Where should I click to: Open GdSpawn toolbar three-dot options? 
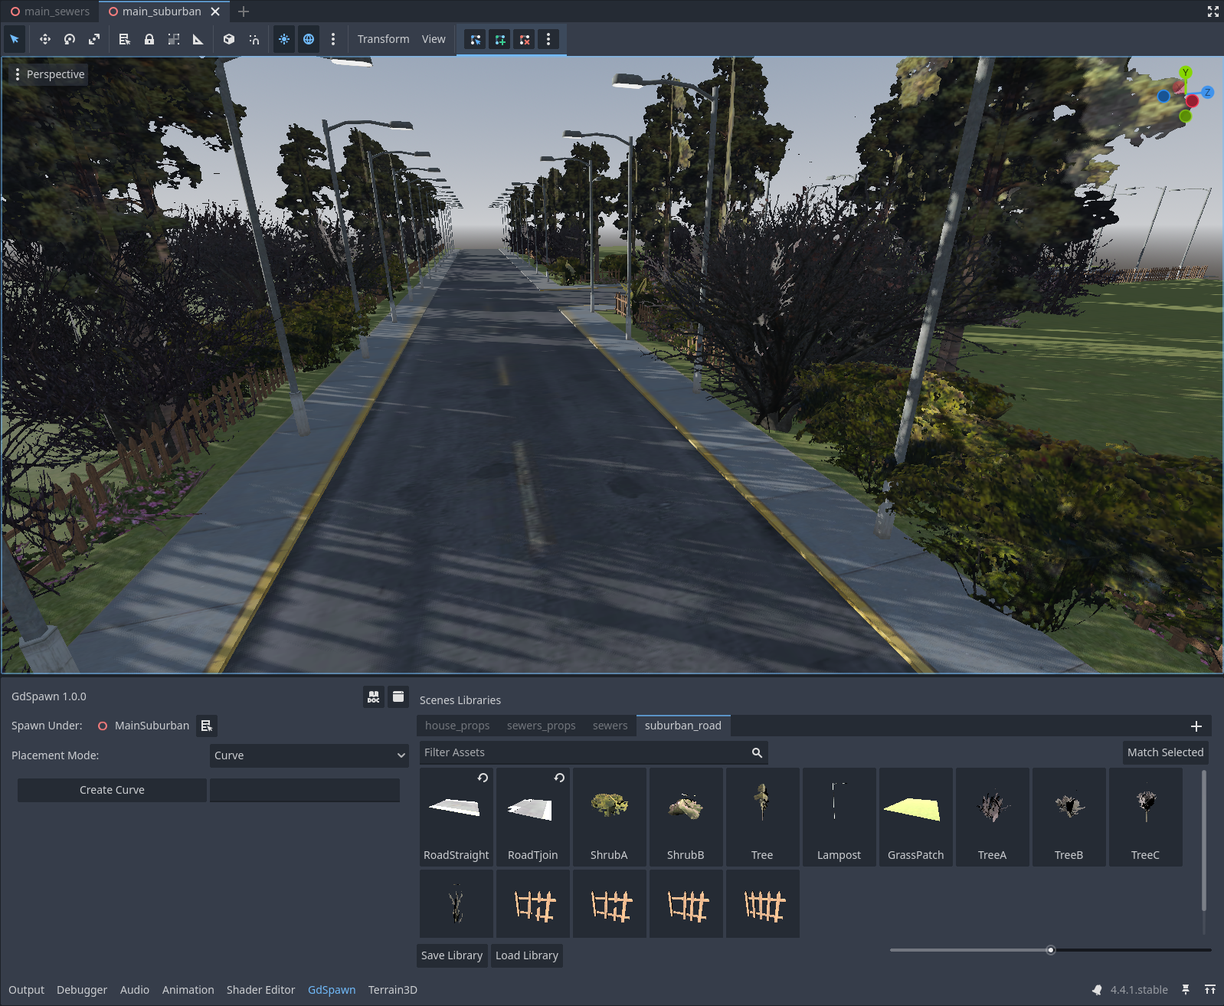[548, 39]
